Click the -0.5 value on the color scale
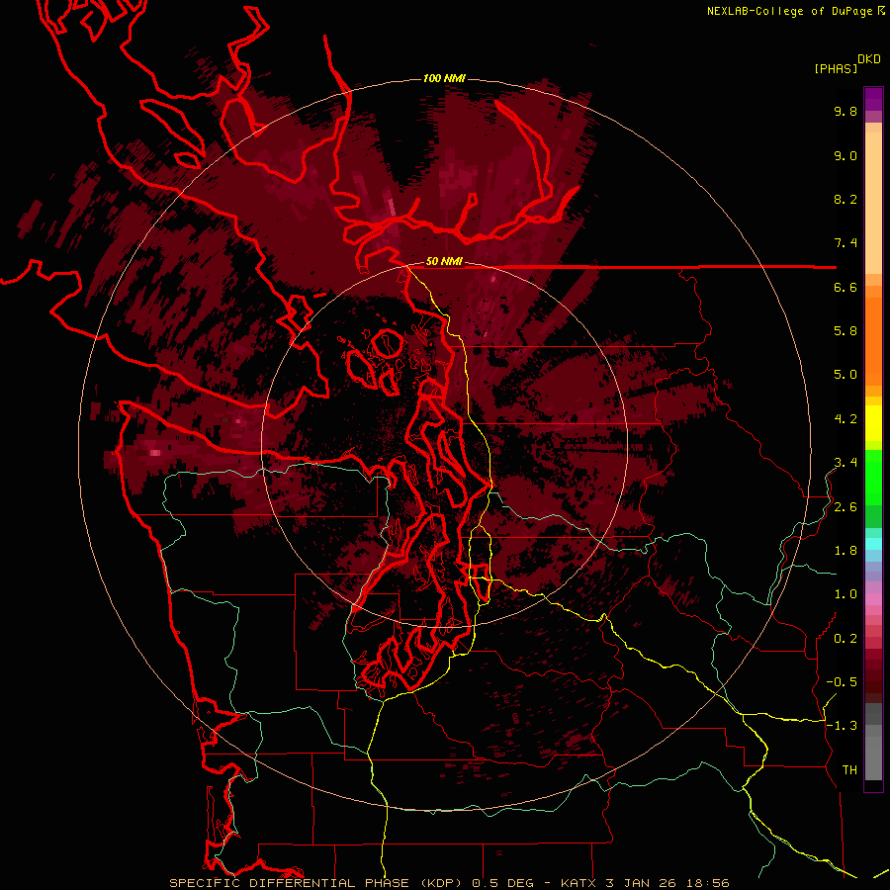The height and width of the screenshot is (890, 890). coord(842,681)
